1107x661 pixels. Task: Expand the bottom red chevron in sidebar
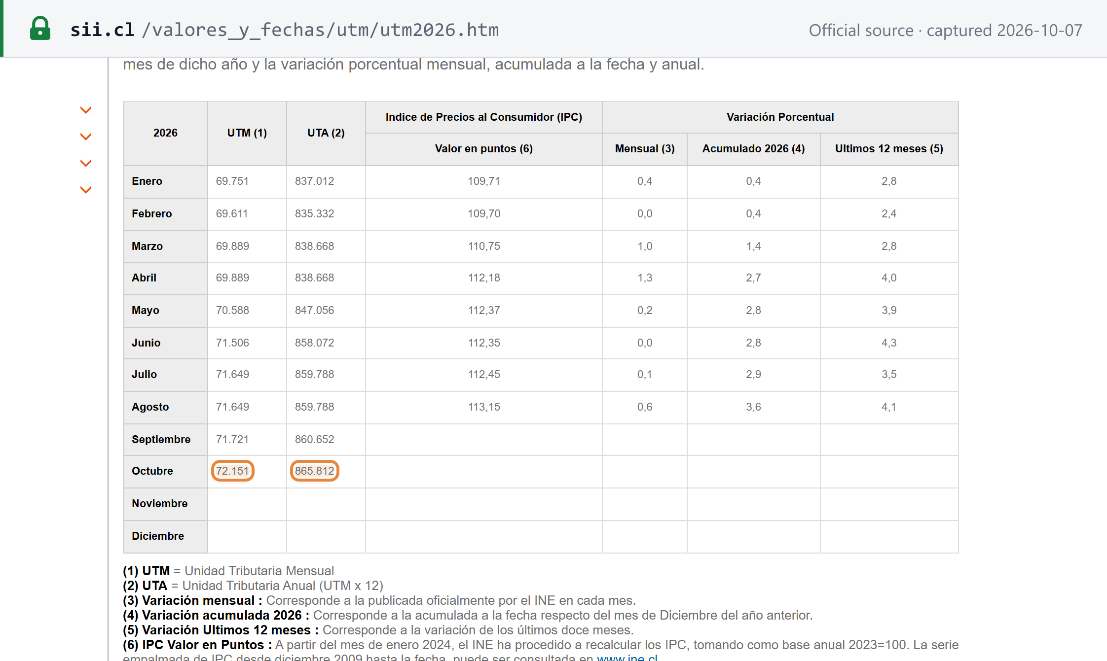pos(86,190)
